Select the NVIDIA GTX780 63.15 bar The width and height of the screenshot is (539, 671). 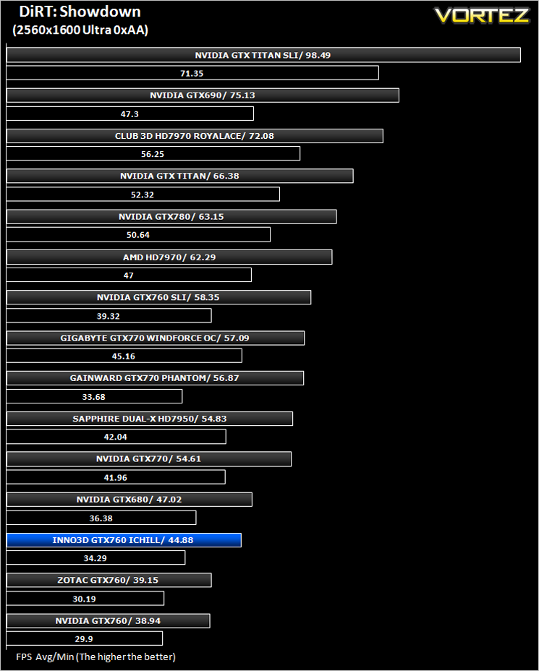click(171, 216)
